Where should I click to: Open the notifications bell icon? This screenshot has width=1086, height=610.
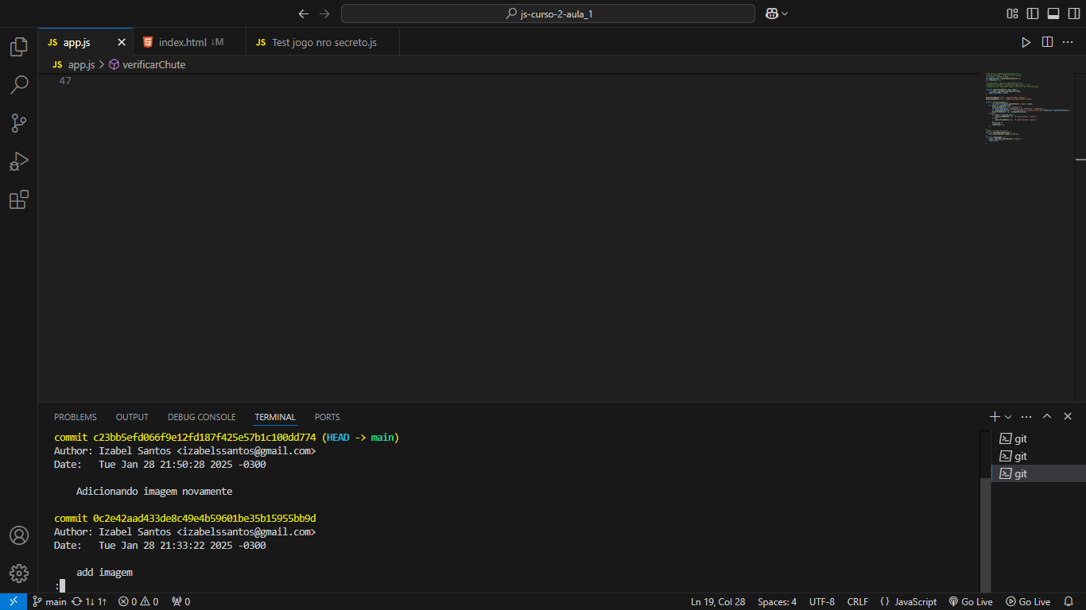[x=1069, y=601]
